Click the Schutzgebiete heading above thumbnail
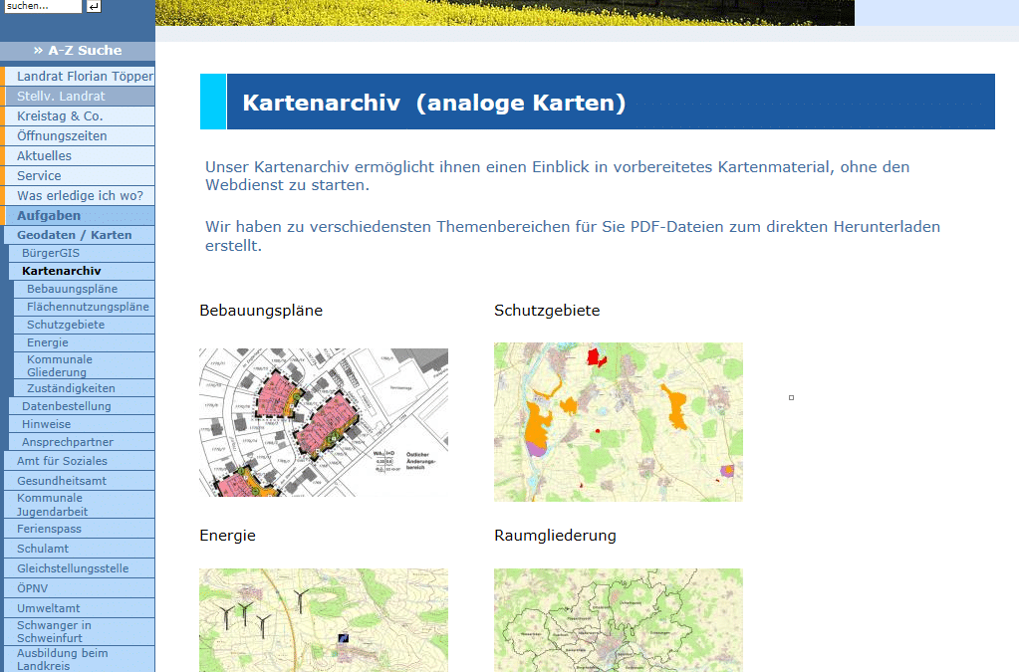This screenshot has width=1019, height=672. coord(547,311)
